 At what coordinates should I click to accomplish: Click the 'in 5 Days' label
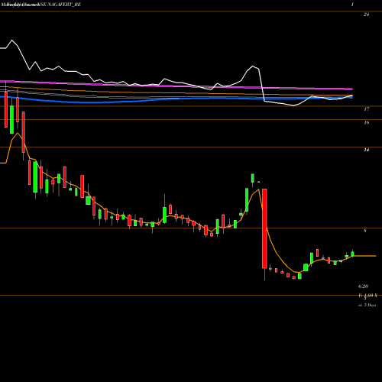coord(367,305)
